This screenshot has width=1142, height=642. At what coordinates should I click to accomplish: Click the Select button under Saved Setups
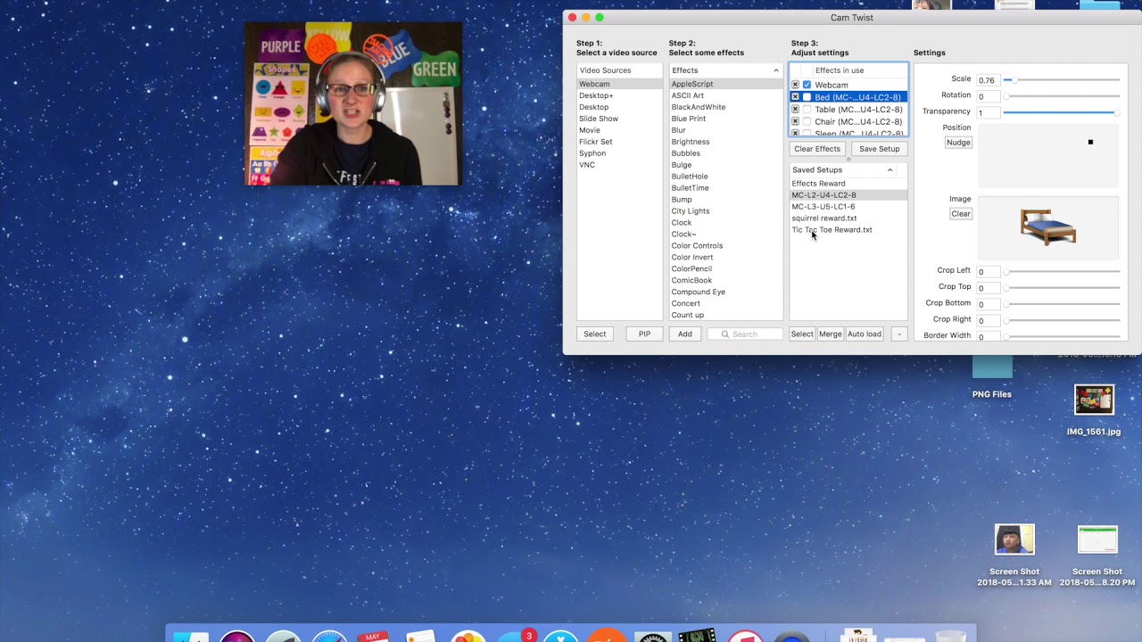[x=802, y=334]
